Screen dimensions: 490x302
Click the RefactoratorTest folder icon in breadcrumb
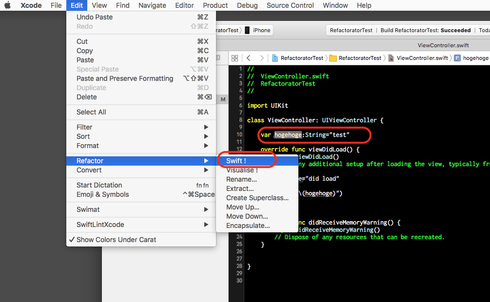[333, 58]
